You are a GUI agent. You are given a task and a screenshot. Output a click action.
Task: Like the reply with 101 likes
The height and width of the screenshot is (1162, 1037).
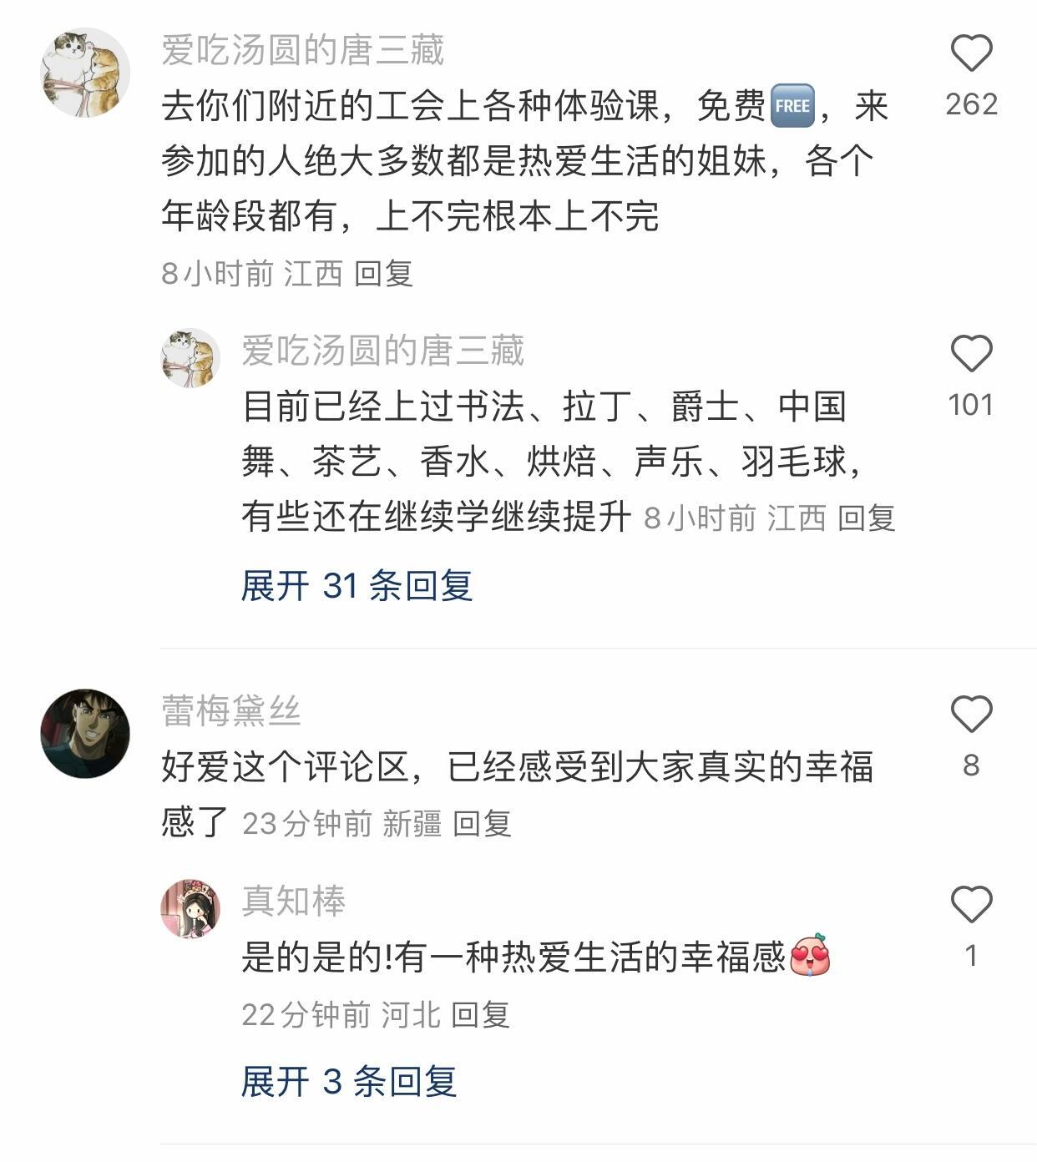point(971,354)
